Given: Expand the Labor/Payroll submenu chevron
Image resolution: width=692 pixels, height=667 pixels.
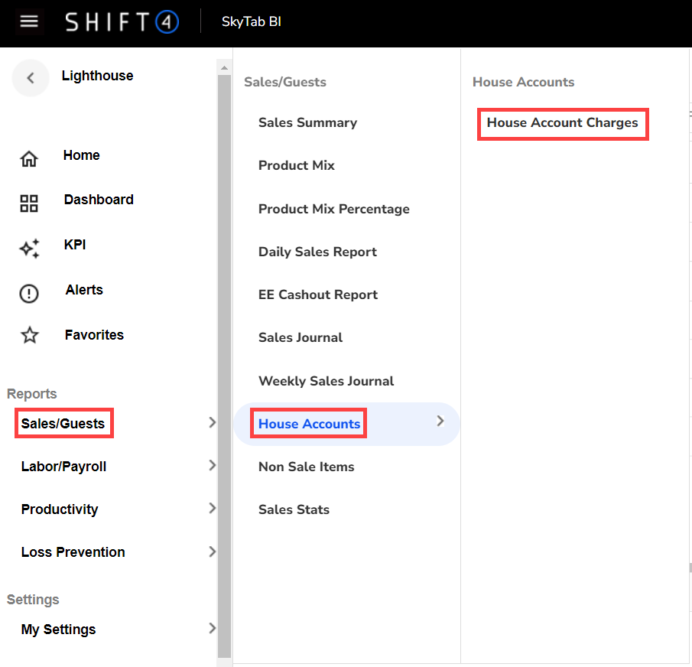Looking at the screenshot, I should [213, 465].
